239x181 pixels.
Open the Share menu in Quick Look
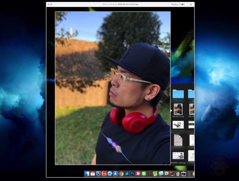tap(191, 4)
